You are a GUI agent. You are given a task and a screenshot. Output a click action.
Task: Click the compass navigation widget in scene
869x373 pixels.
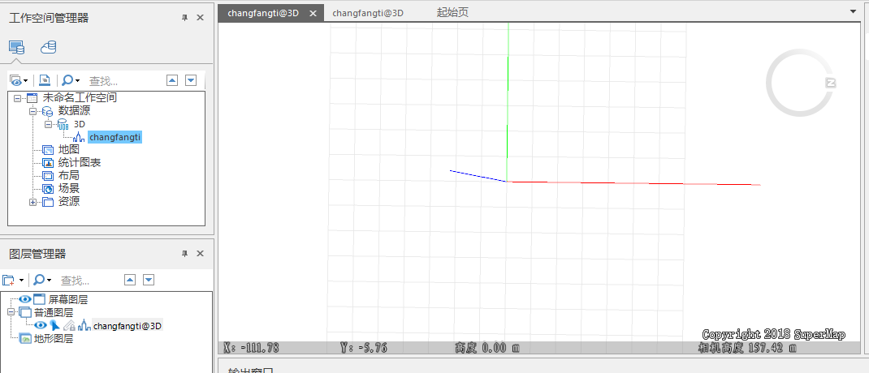[x=799, y=82]
